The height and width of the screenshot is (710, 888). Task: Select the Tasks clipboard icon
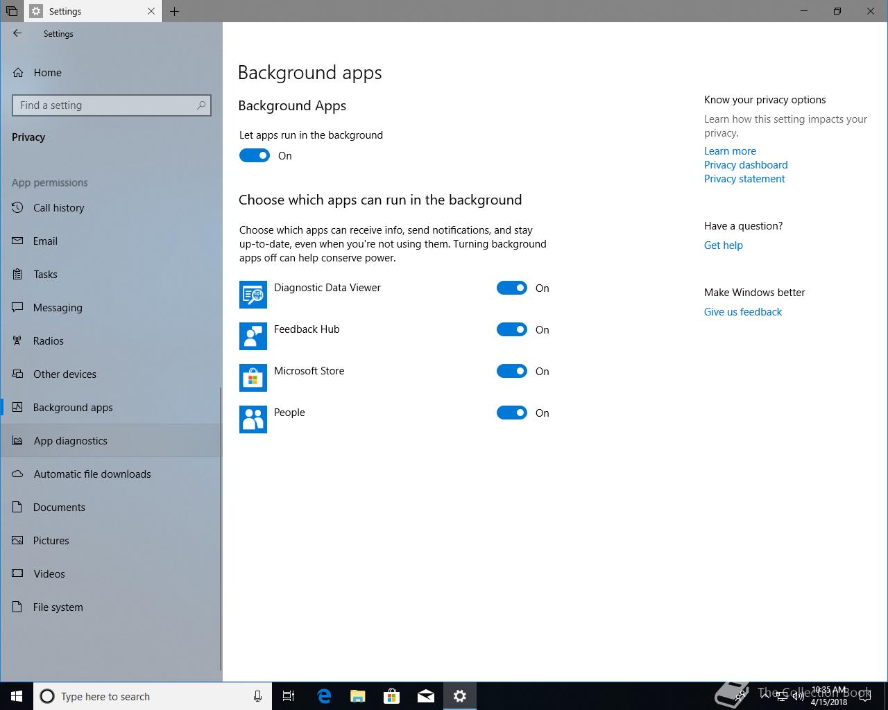point(18,274)
